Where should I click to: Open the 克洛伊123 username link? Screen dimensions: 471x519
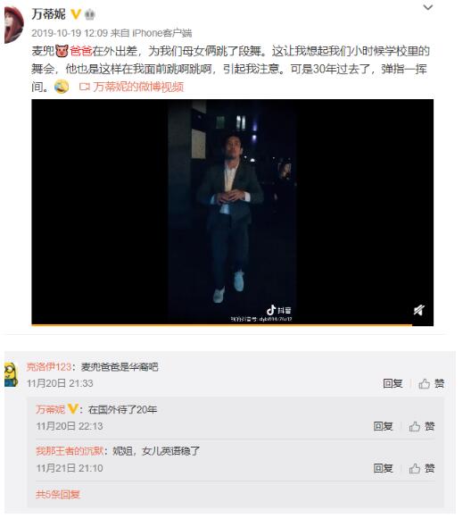coord(48,367)
